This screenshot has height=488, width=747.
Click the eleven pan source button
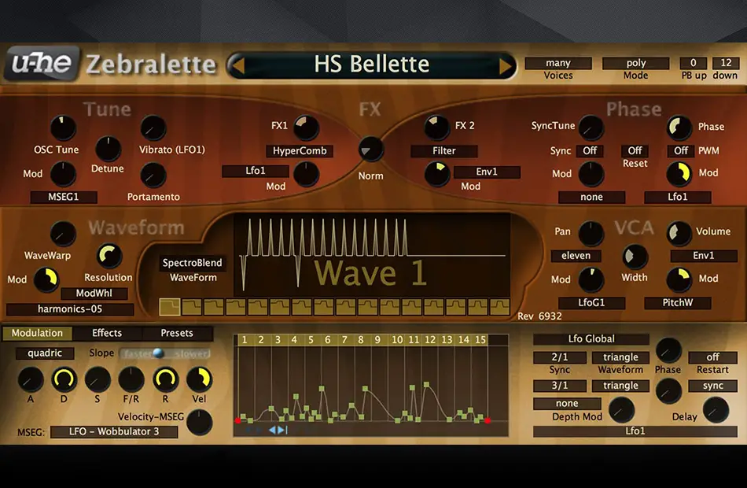click(x=576, y=256)
